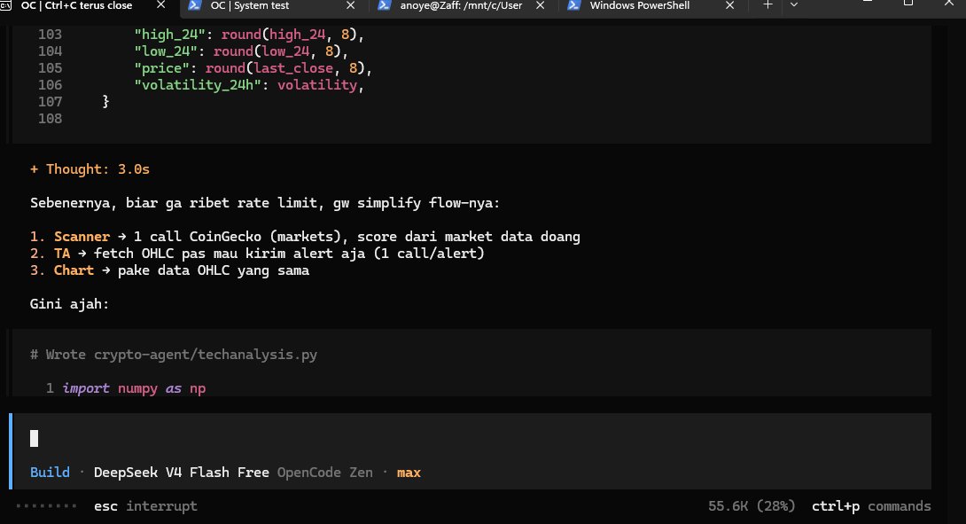Switch to the "anoye@Zaff: /mnt/c/User" tab
This screenshot has height=524, width=966.
(461, 5)
